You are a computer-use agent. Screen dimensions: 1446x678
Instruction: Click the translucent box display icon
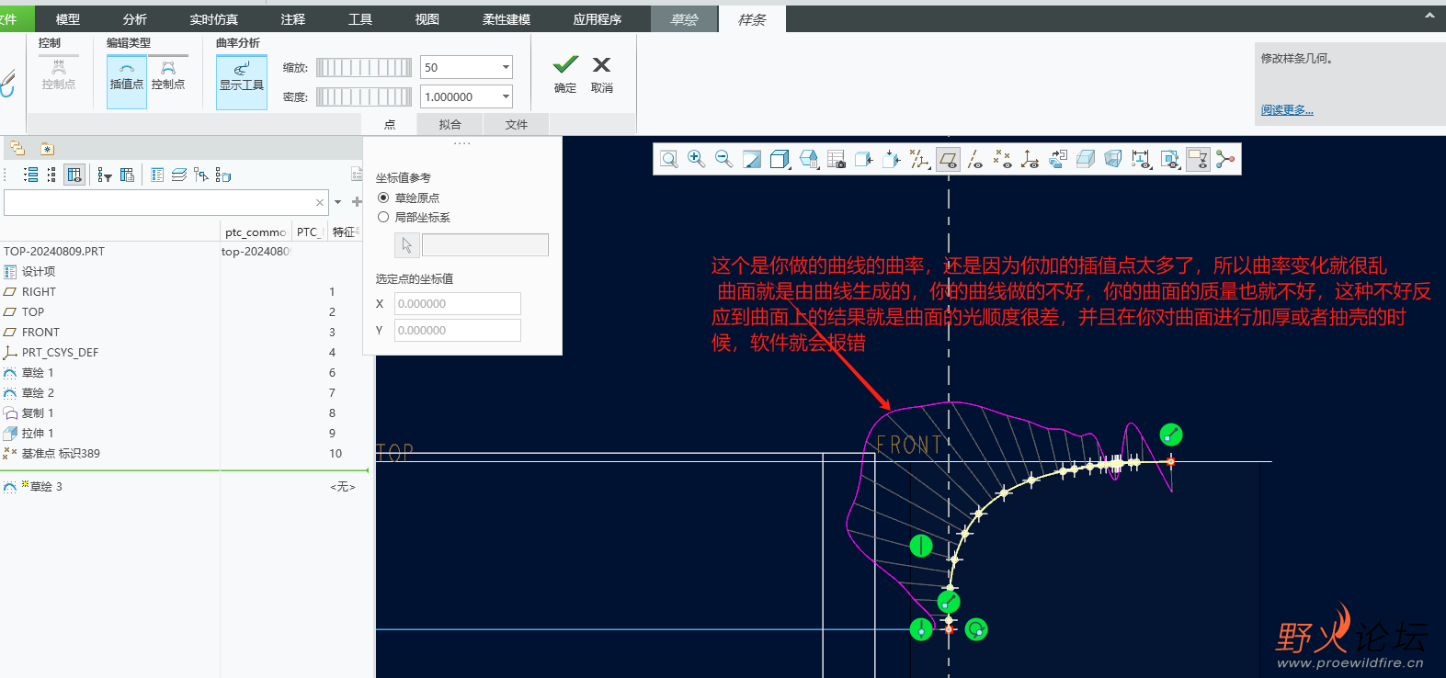(1086, 159)
